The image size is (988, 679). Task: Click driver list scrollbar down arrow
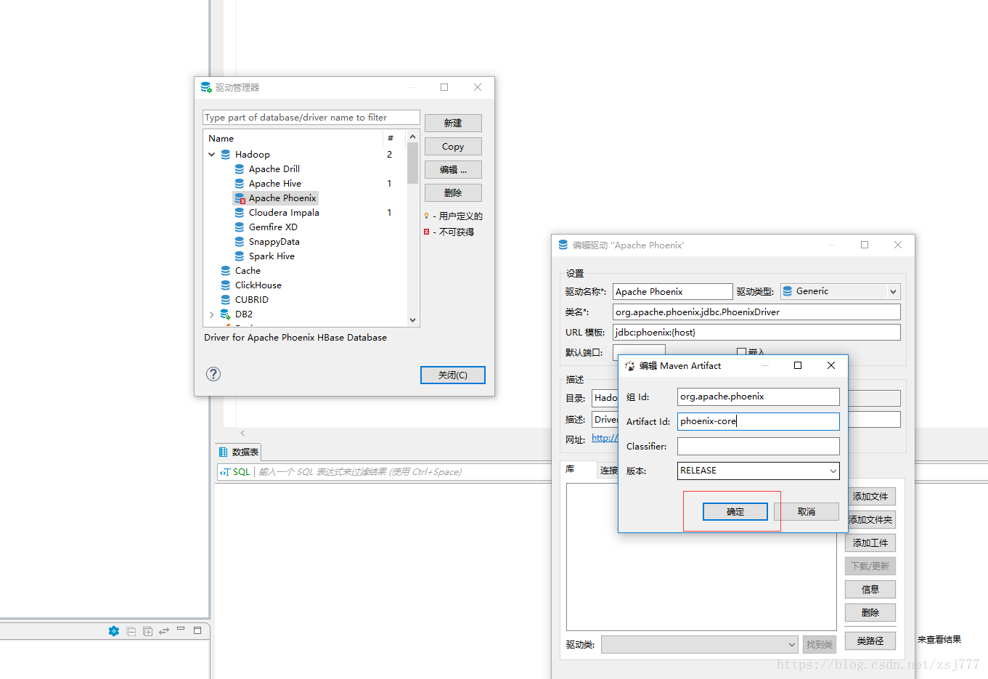[412, 320]
